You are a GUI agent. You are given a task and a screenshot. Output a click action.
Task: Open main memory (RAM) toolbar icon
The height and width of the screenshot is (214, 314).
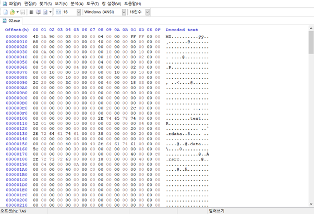click(x=31, y=12)
